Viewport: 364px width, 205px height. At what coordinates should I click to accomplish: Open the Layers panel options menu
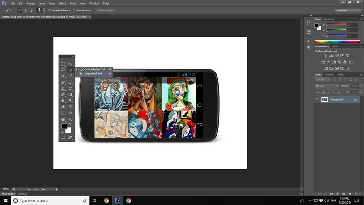point(361,75)
